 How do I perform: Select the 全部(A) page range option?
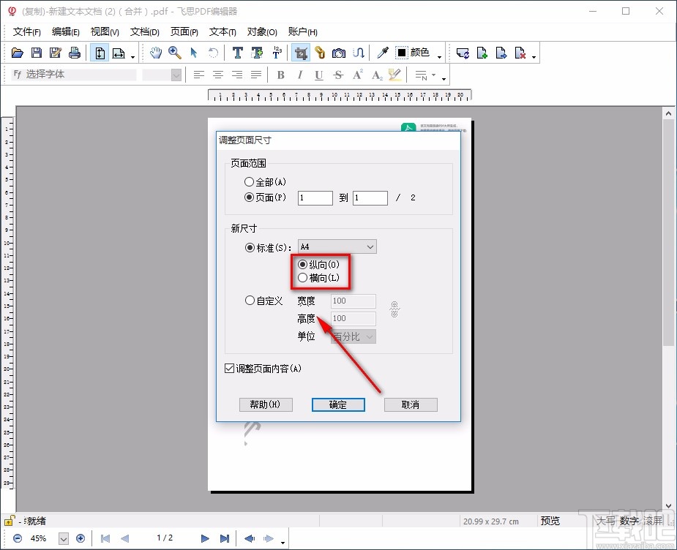coord(250,181)
